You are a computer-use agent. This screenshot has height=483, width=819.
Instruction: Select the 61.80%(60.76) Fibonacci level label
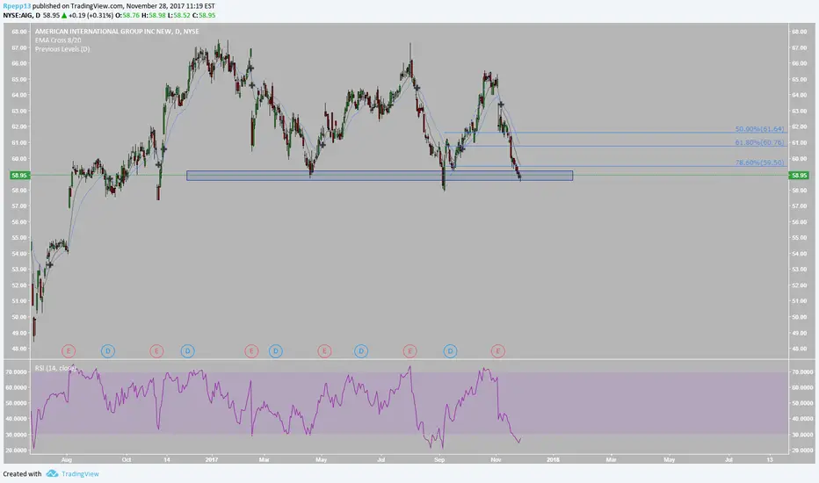pyautogui.click(x=759, y=142)
